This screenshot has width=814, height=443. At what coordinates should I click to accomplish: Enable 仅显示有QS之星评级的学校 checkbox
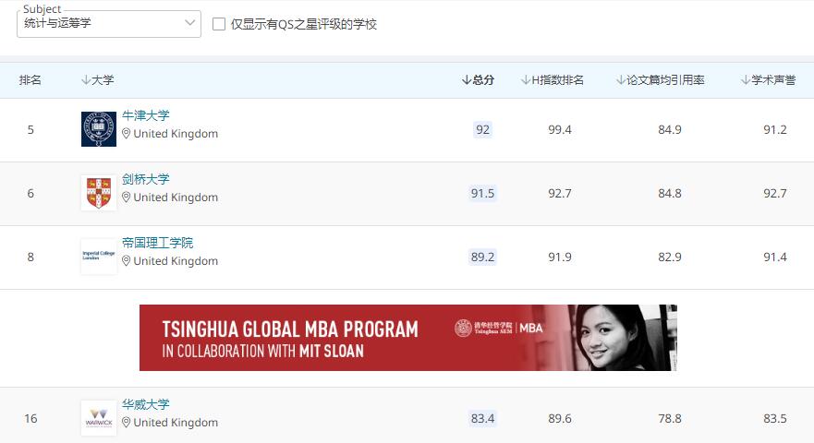click(219, 24)
